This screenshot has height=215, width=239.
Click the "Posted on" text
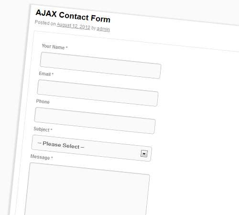coord(45,23)
